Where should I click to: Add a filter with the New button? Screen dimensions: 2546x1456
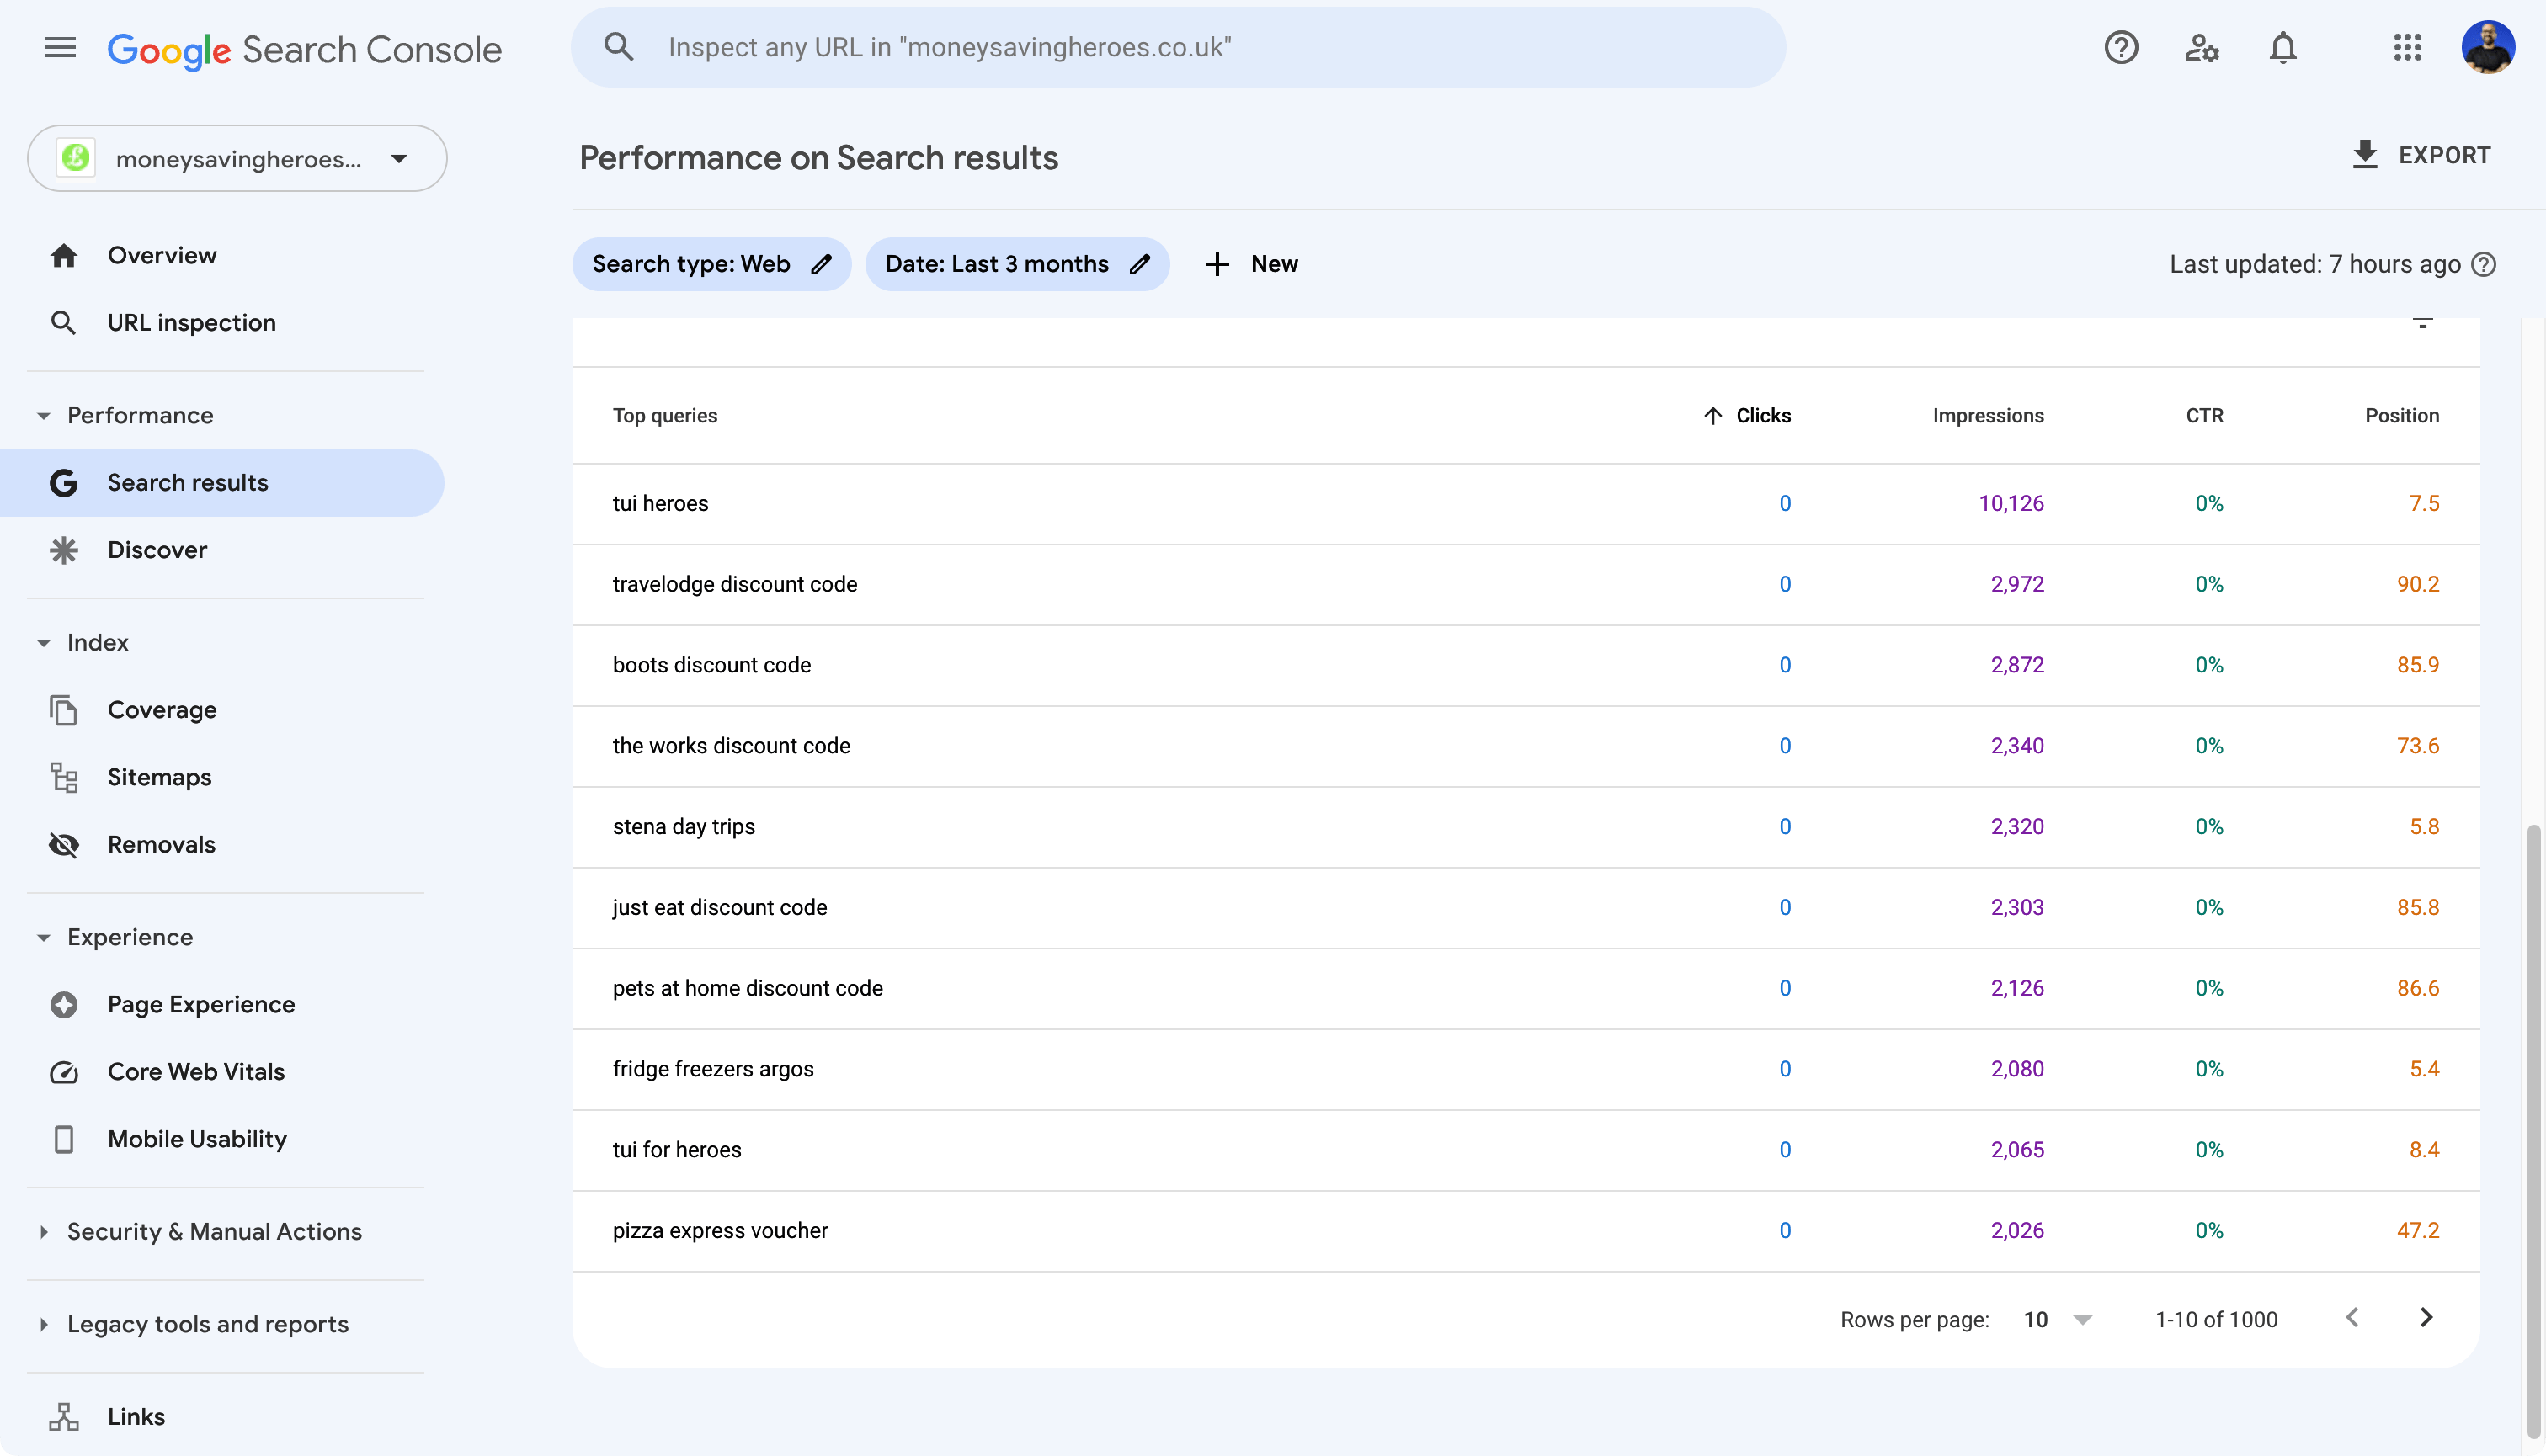(x=1250, y=264)
